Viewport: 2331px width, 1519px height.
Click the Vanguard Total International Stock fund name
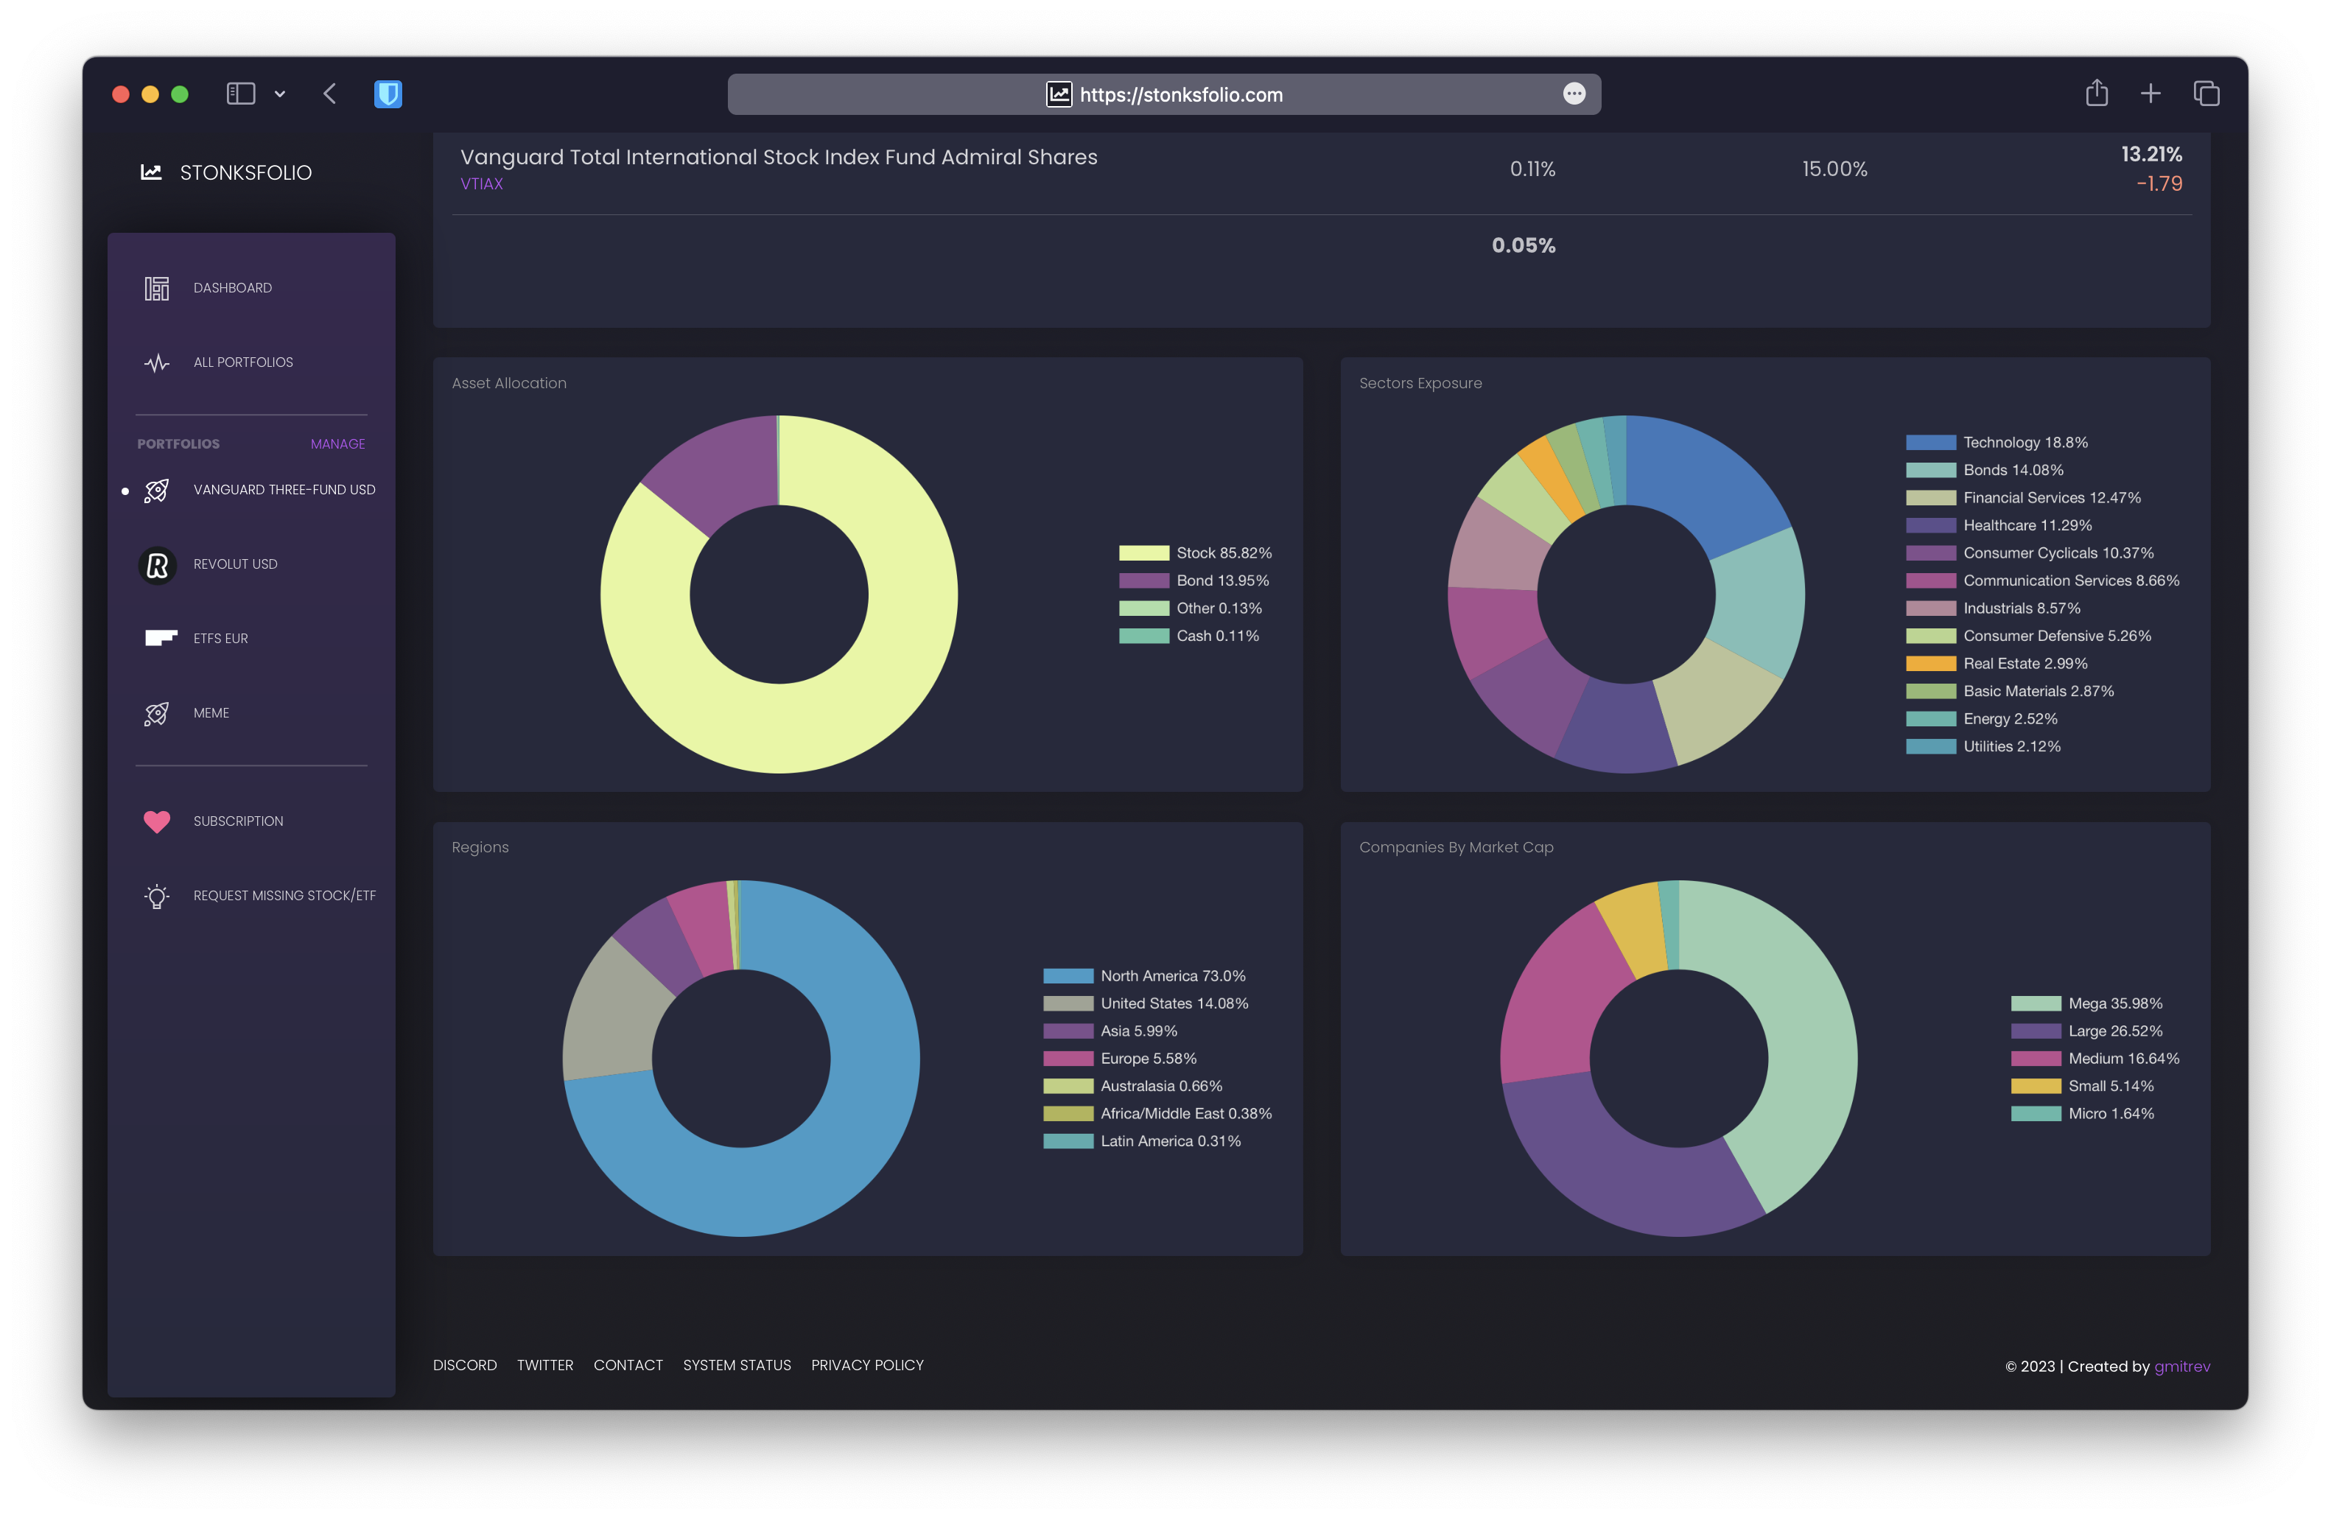(779, 158)
